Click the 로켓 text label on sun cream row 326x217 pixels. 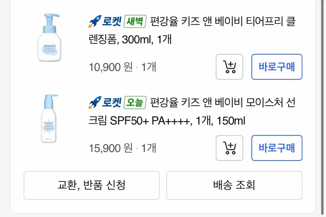111,103
